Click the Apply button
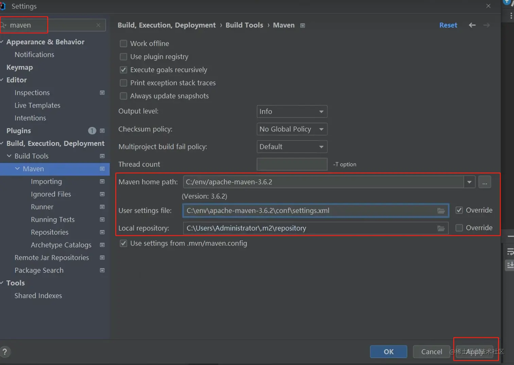Viewport: 514px width, 365px height. pyautogui.click(x=475, y=352)
